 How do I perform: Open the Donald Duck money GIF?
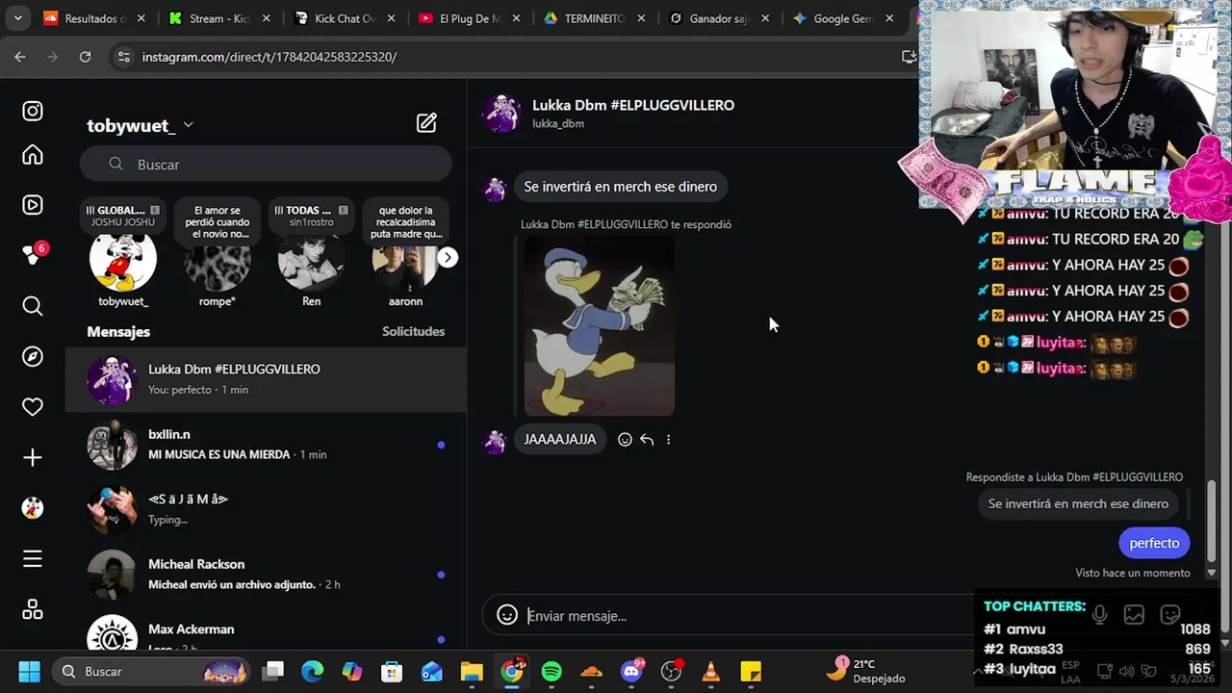coord(599,326)
